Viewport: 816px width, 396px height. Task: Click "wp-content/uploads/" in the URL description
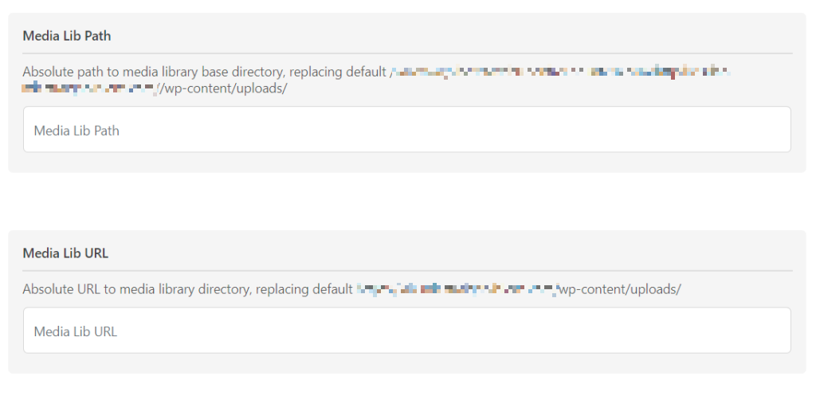[619, 288]
